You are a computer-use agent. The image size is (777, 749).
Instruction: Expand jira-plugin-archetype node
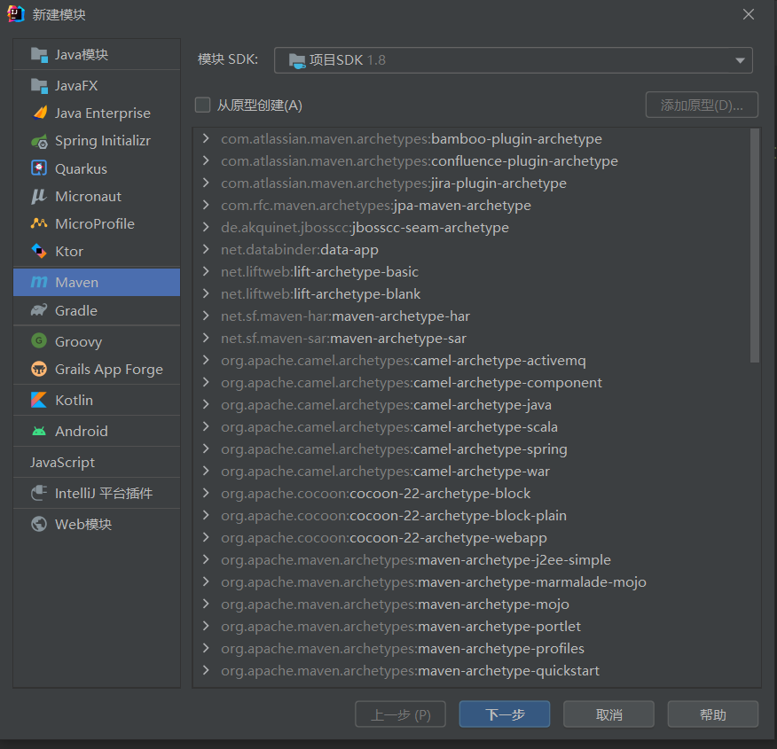pos(206,183)
